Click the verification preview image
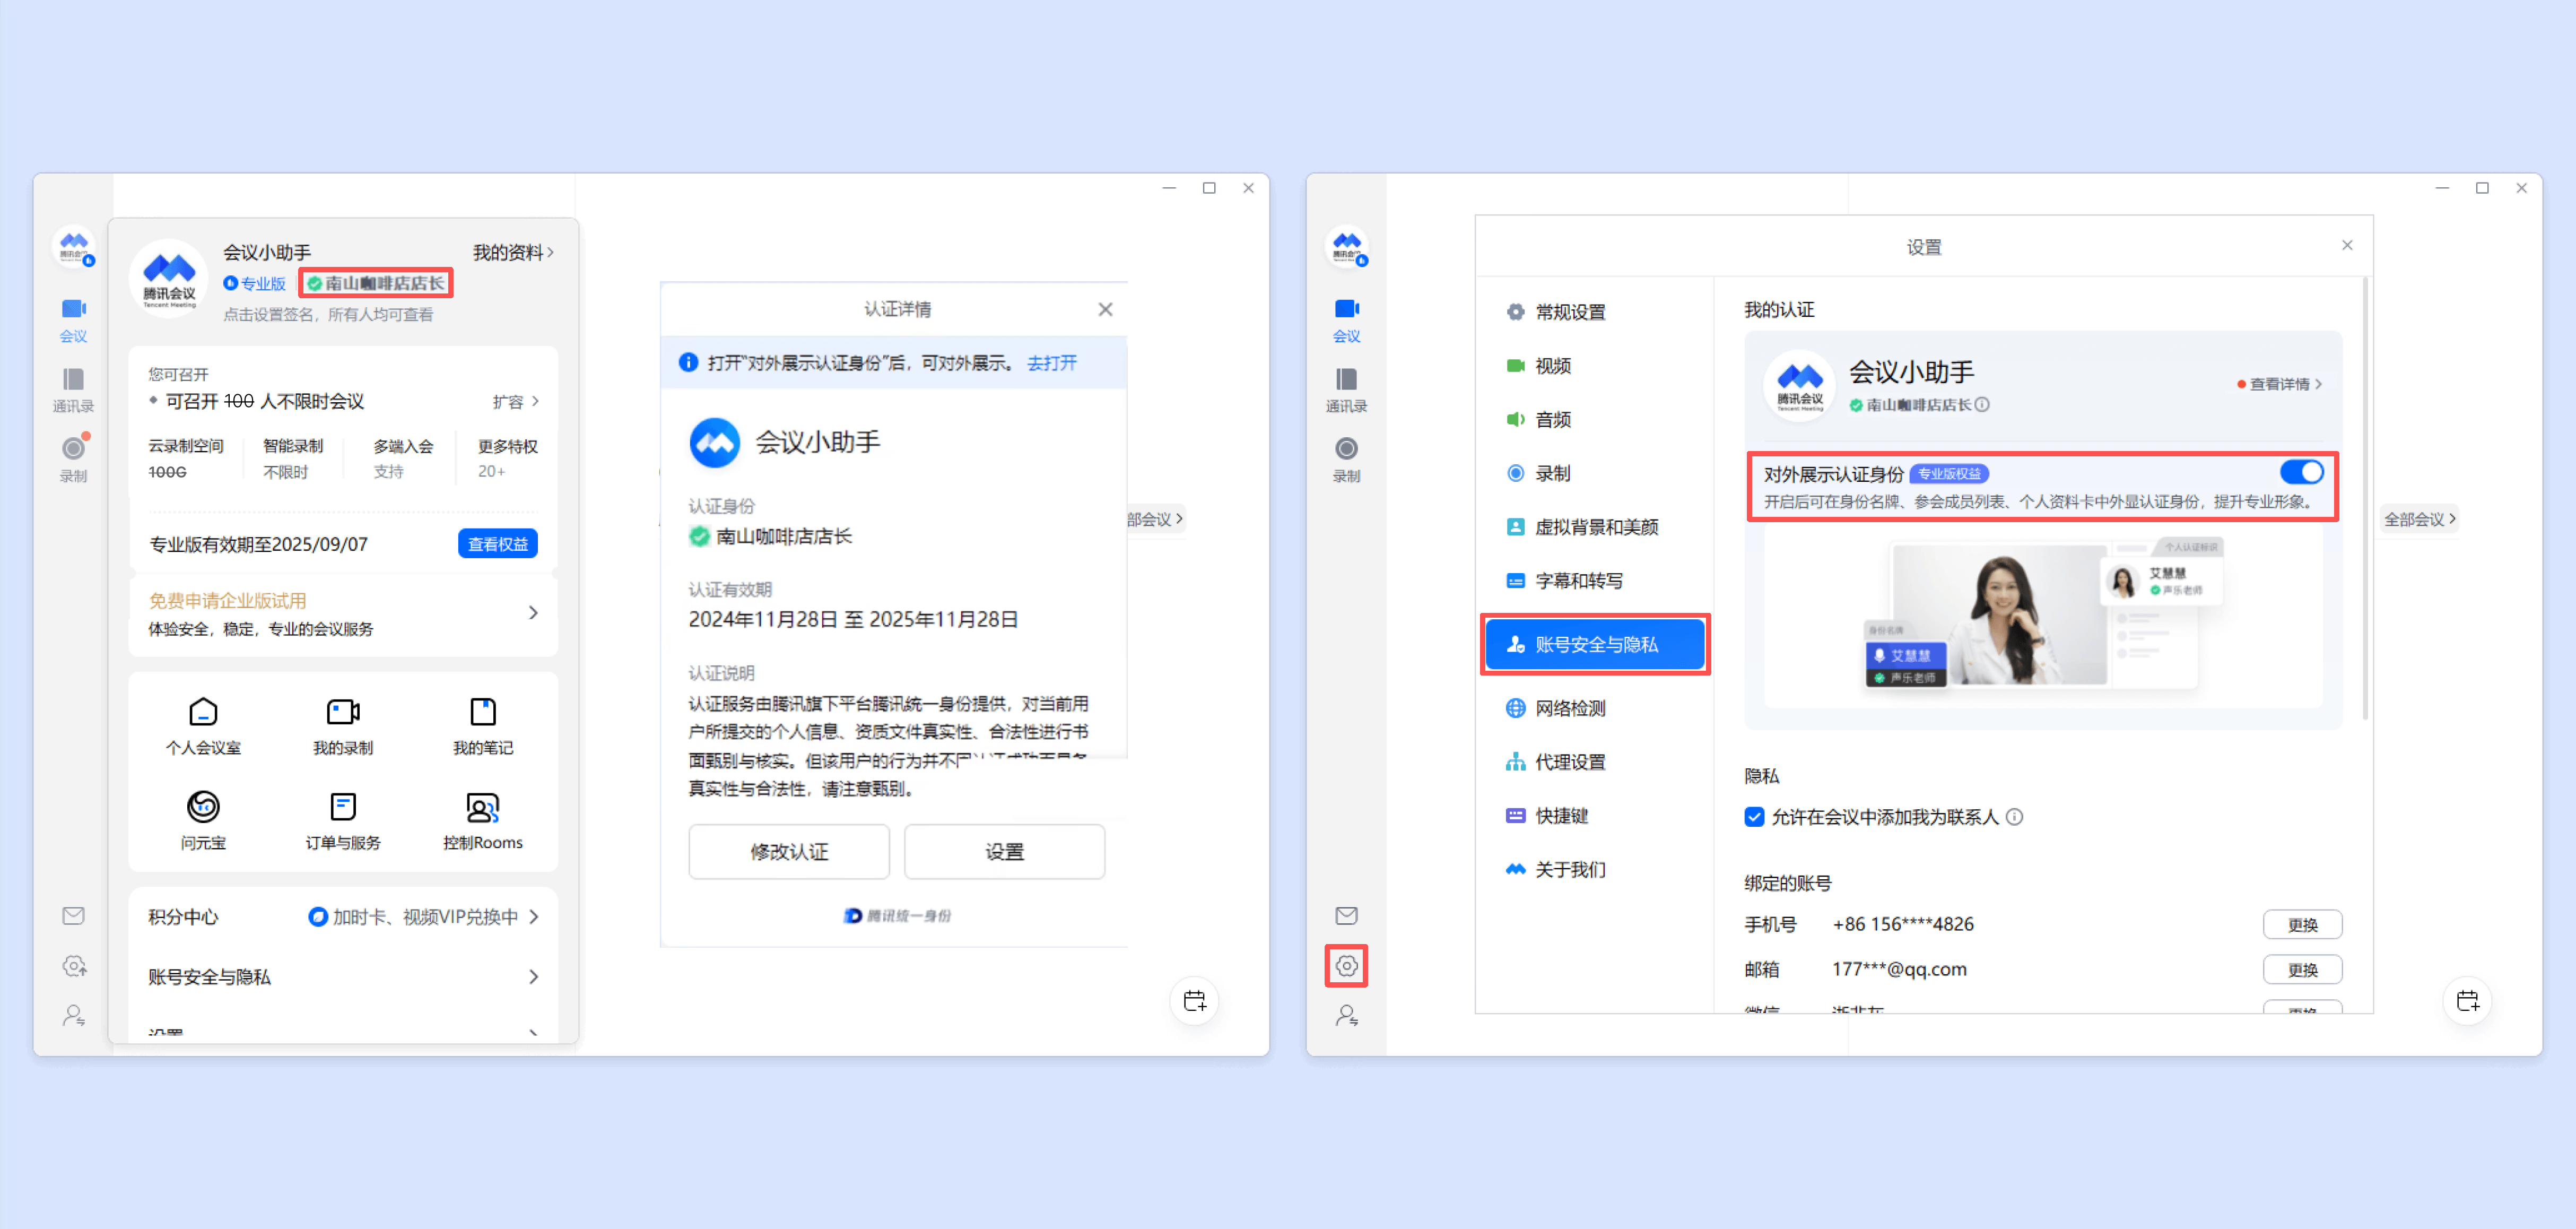2576x1229 pixels. pos(2042,617)
